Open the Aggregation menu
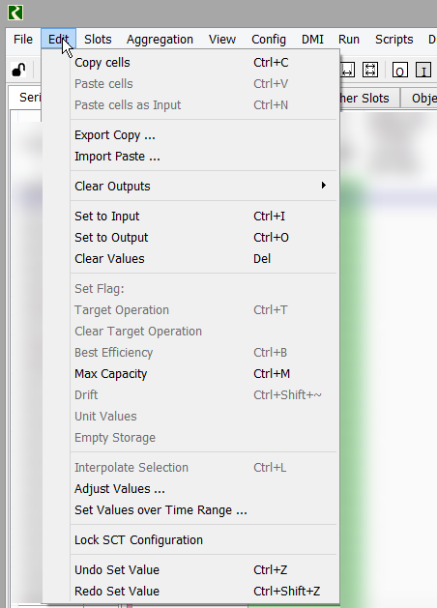 pyautogui.click(x=160, y=40)
